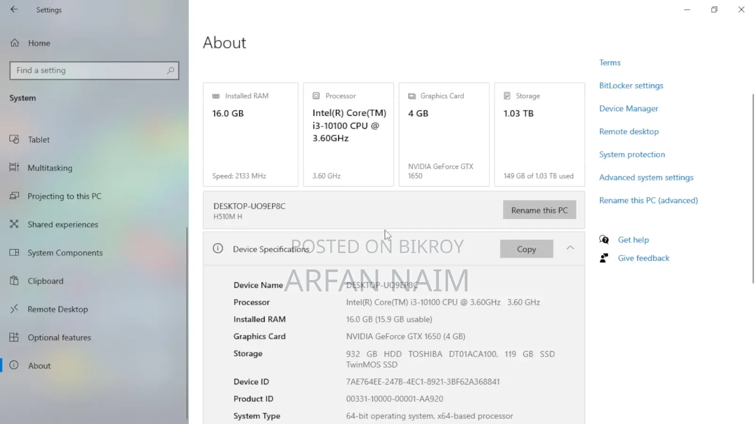Click the 16.0 GB (15.9 GB usable) value
Image resolution: width=755 pixels, height=424 pixels.
(x=389, y=319)
